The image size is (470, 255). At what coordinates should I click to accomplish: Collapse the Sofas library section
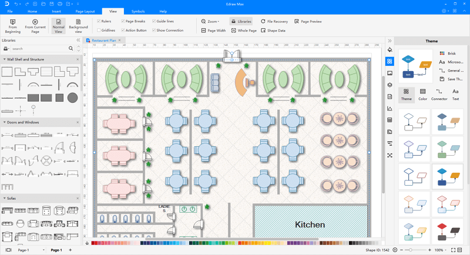[x=5, y=199]
